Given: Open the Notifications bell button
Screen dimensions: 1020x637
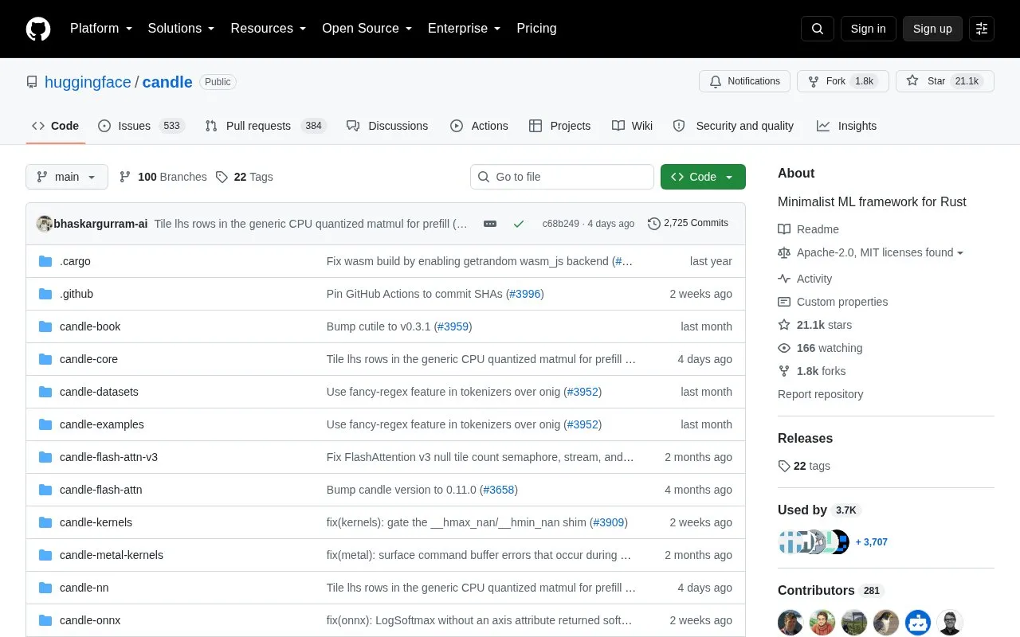Looking at the screenshot, I should tap(744, 81).
